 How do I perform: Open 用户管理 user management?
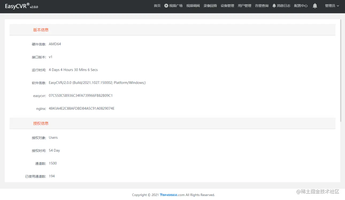[244, 6]
